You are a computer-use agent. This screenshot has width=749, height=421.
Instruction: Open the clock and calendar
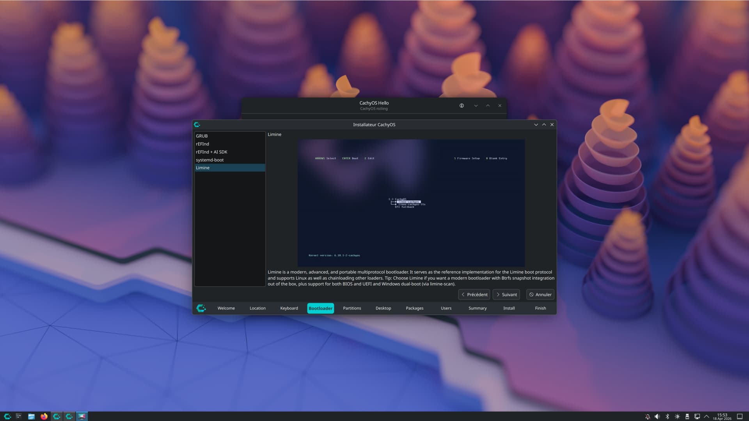[x=722, y=416]
